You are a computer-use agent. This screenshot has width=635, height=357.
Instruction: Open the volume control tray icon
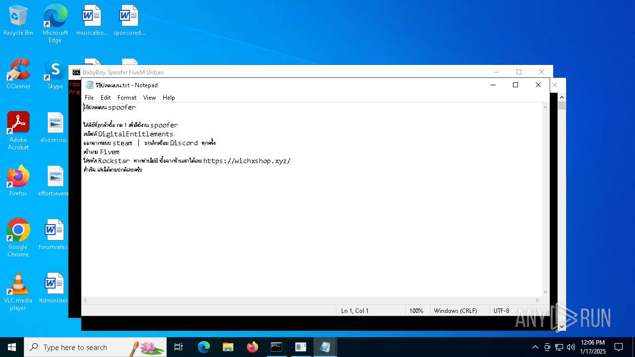pos(571,347)
